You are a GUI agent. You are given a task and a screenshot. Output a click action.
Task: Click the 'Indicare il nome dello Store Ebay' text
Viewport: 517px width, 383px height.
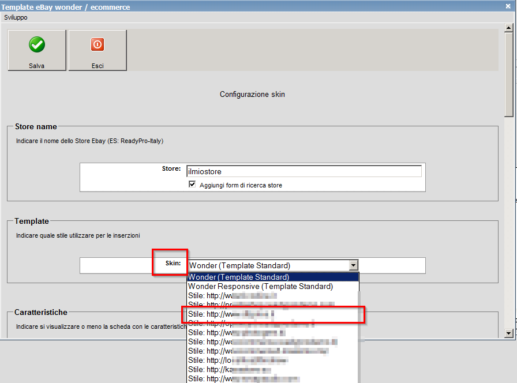[89, 141]
